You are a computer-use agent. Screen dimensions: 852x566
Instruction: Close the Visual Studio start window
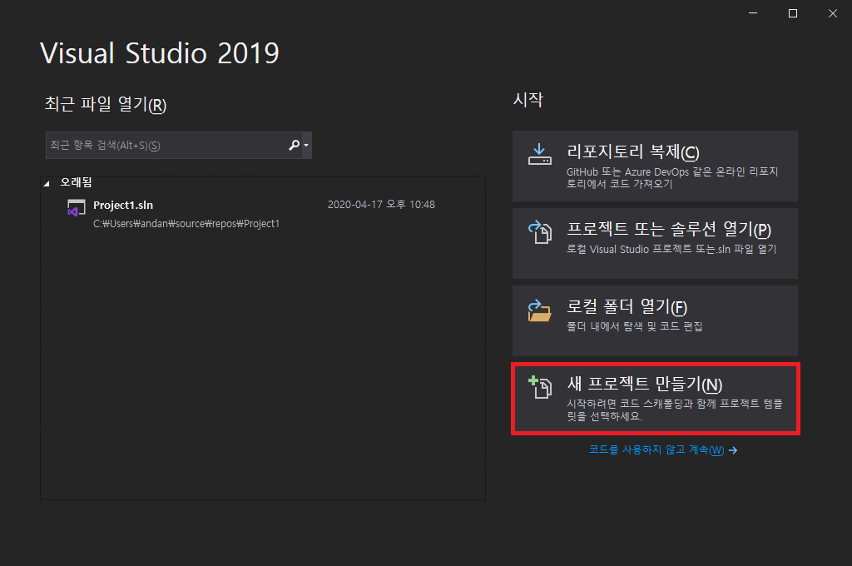[832, 13]
